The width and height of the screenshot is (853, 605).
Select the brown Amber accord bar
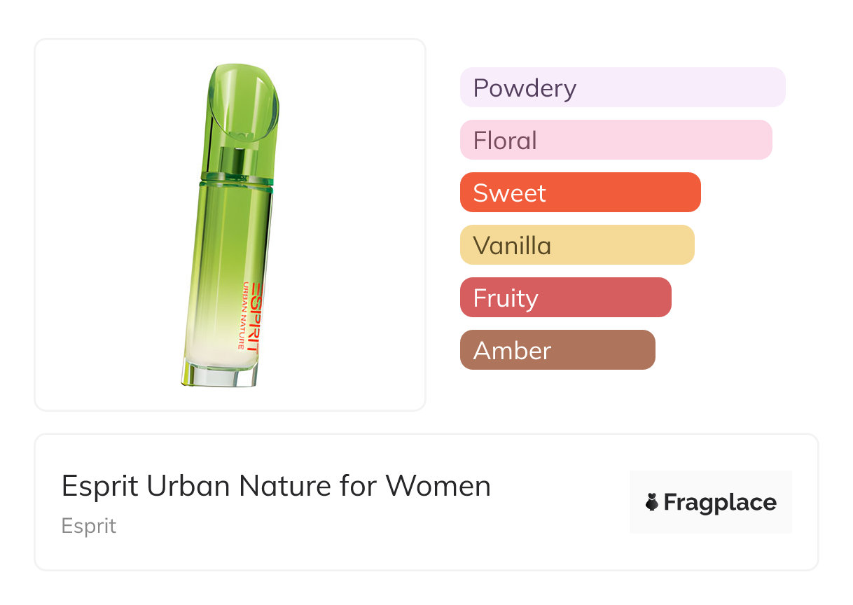point(557,350)
